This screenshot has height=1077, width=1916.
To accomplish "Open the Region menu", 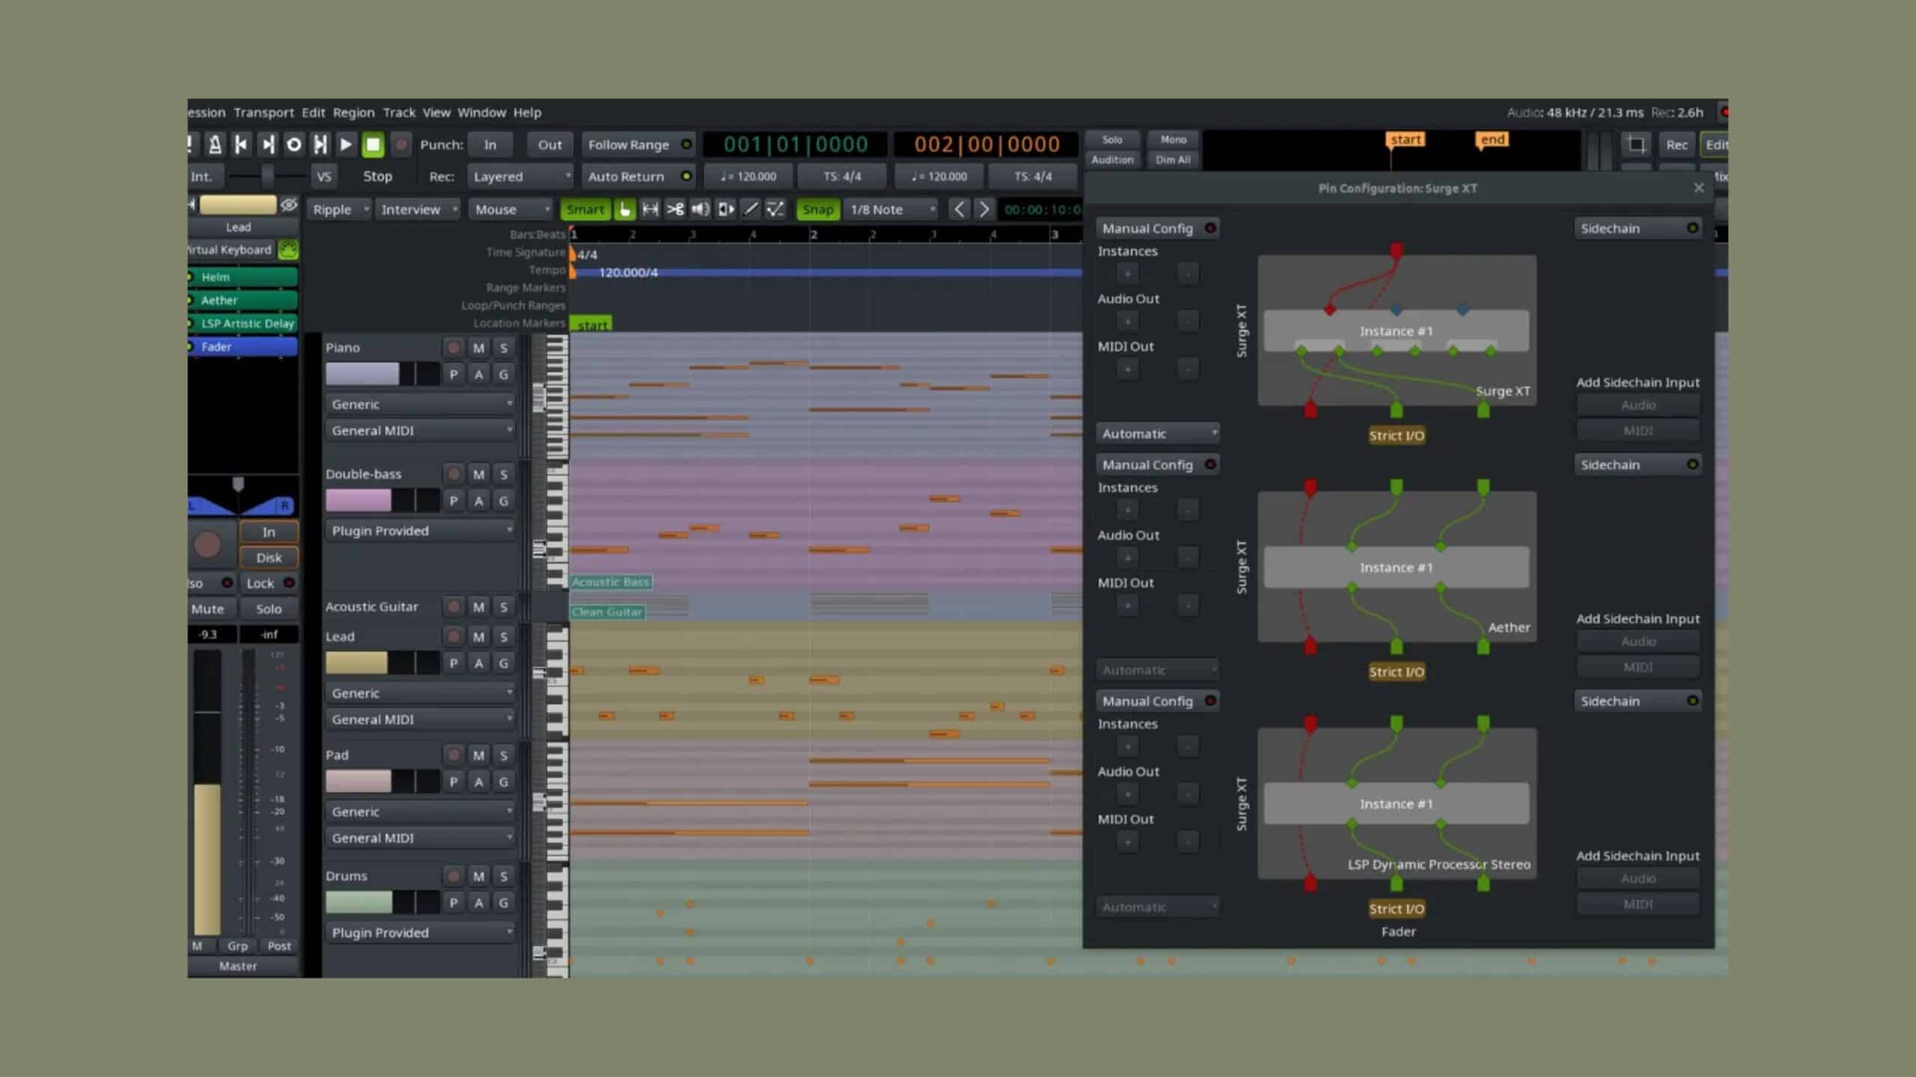I will (x=353, y=112).
